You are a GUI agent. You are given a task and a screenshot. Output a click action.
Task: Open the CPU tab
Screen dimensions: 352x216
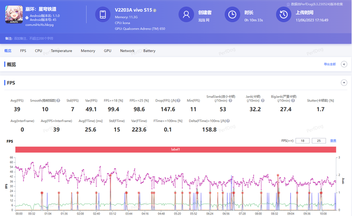coord(38,51)
